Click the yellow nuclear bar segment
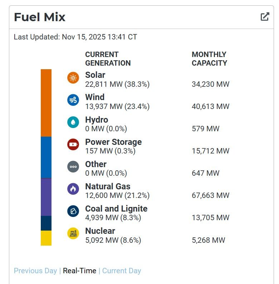 tap(46, 238)
